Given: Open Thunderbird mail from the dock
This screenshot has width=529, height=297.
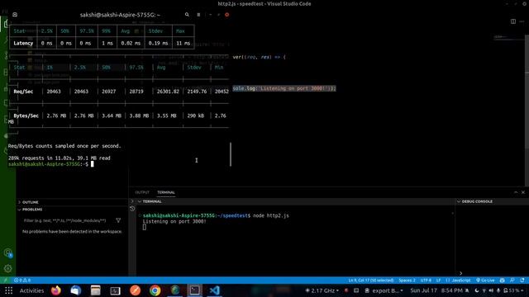Looking at the screenshot, I should tap(75, 290).
